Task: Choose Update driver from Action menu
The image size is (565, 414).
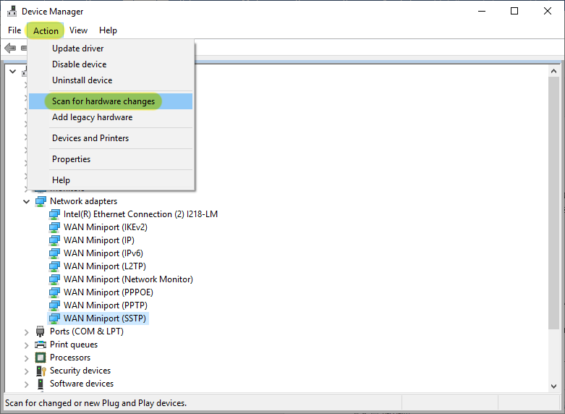Action: click(111, 48)
